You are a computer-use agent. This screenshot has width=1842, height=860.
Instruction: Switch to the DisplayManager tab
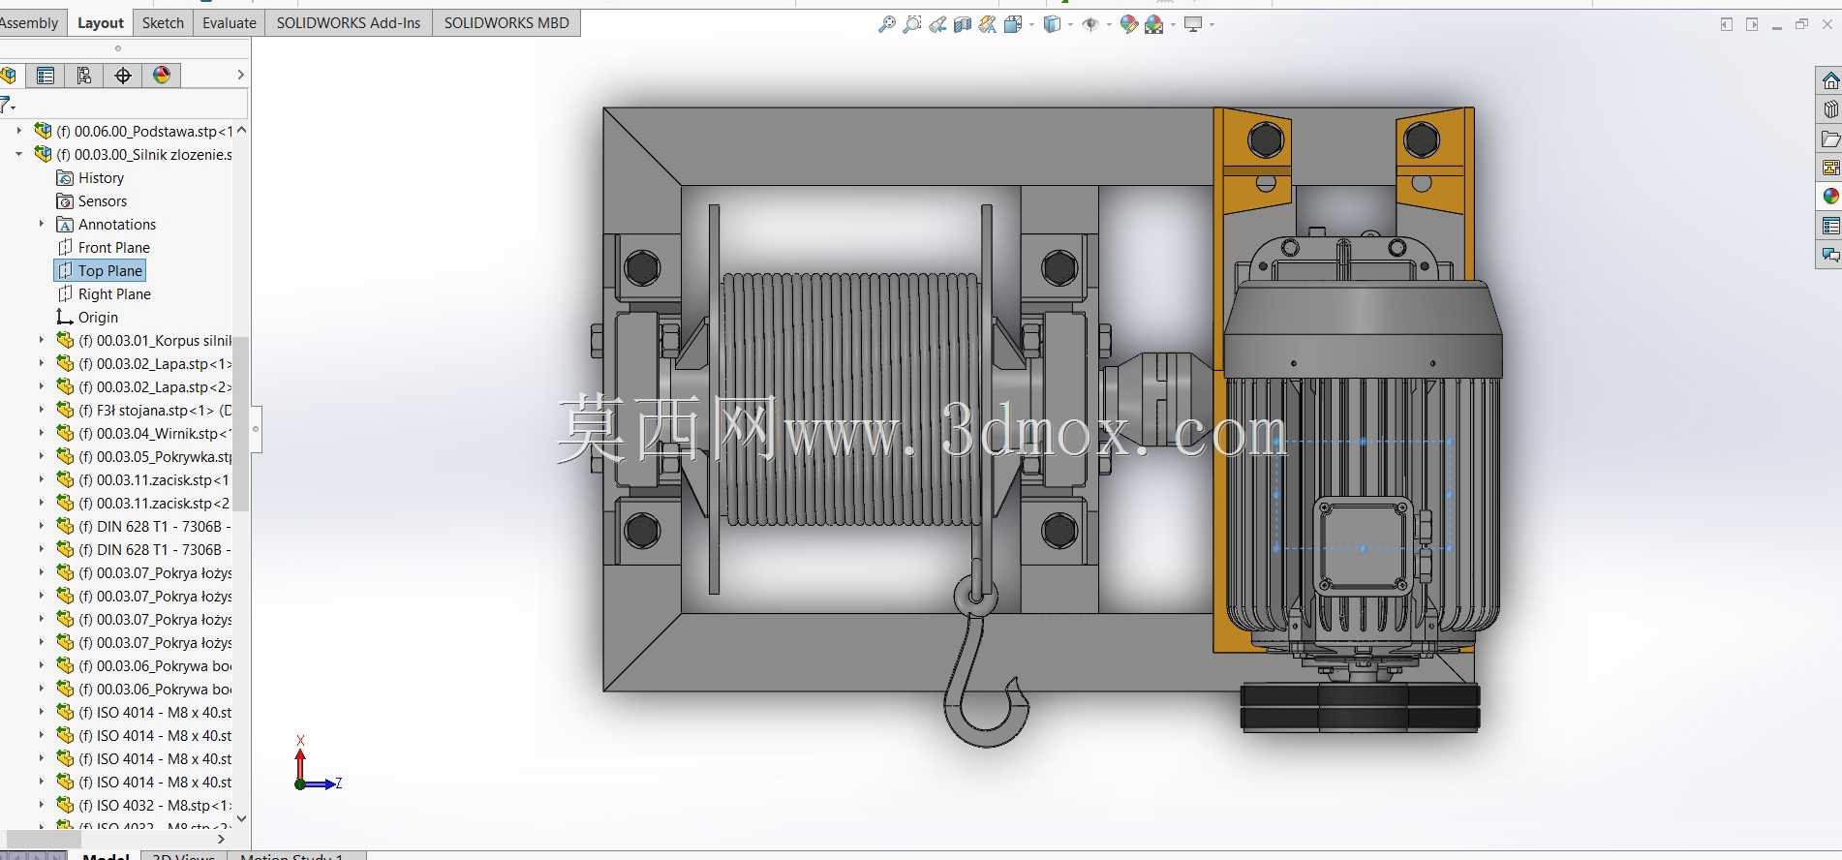[x=162, y=75]
